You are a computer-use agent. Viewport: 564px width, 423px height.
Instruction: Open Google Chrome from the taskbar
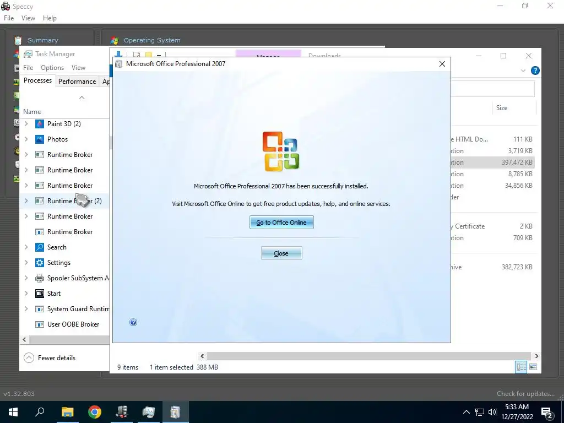click(95, 412)
